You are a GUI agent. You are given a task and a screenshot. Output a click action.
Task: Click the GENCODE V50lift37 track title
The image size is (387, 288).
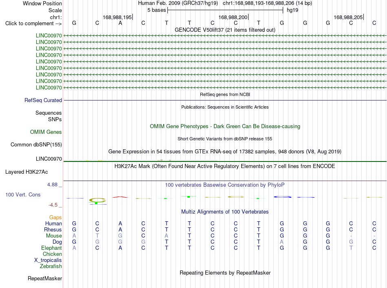click(225, 30)
